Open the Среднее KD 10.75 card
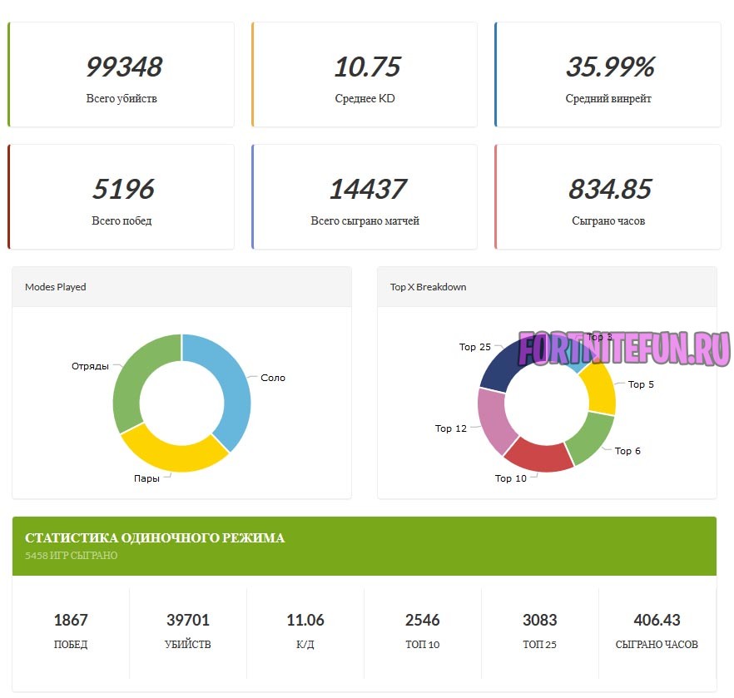Viewport: 734px width, 698px height. tap(365, 75)
